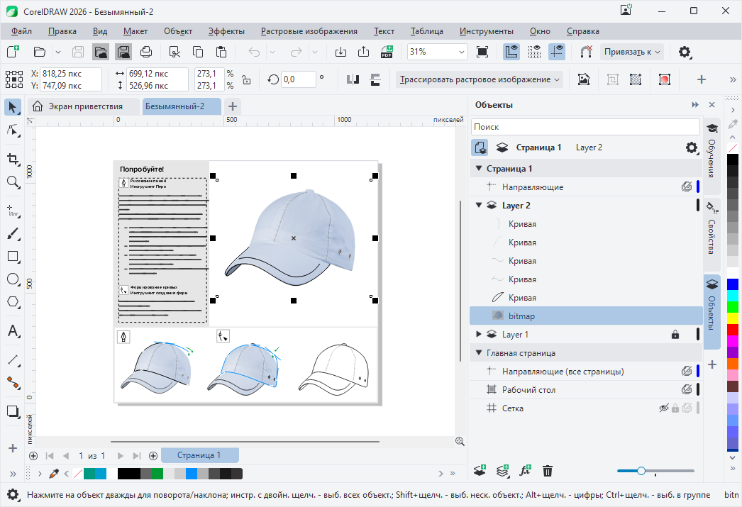Viewport: 742px width, 507px height.
Task: Click the Delete trash icon in Objects panel
Action: (x=548, y=471)
